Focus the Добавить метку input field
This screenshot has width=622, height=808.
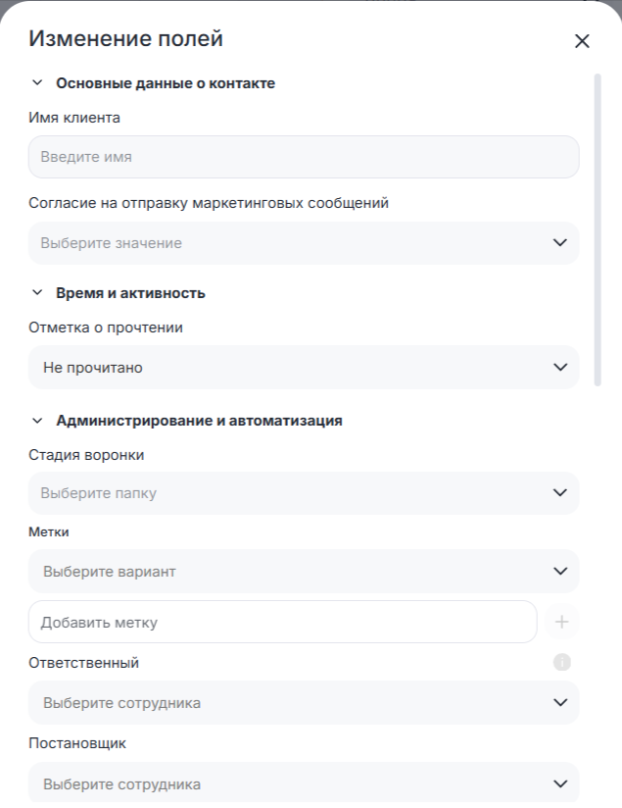coord(282,622)
